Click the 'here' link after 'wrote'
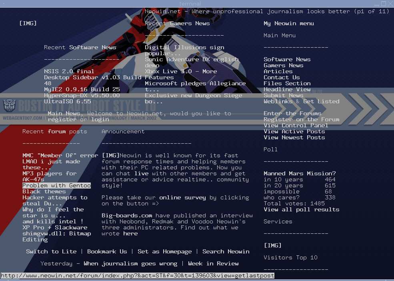The width and height of the screenshot is (394, 281). [x=130, y=234]
